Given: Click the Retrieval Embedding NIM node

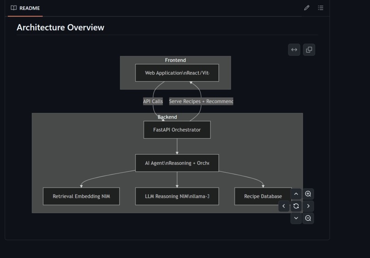Looking at the screenshot, I should (81, 196).
